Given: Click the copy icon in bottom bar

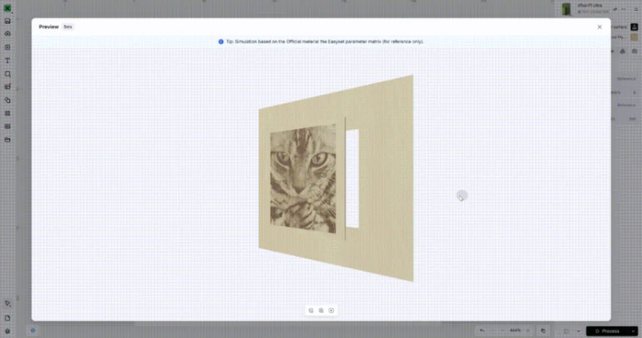Looking at the screenshot, I should 543,331.
